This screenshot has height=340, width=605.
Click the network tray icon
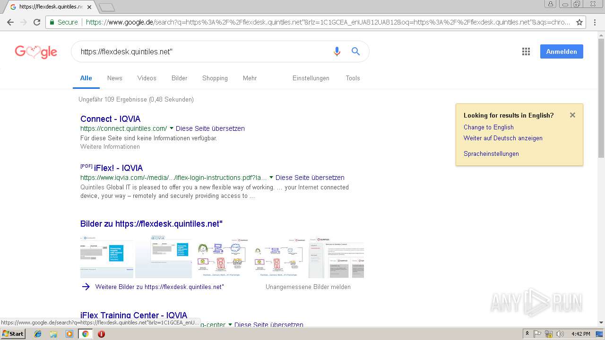tap(549, 334)
